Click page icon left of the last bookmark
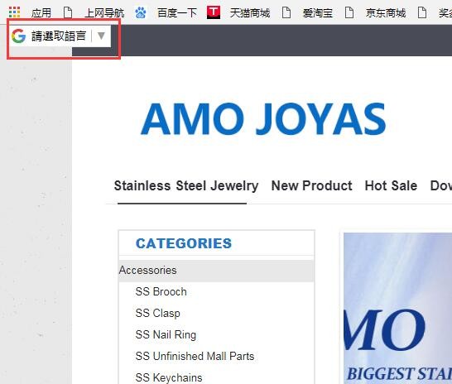This screenshot has height=384, width=452. pos(422,12)
